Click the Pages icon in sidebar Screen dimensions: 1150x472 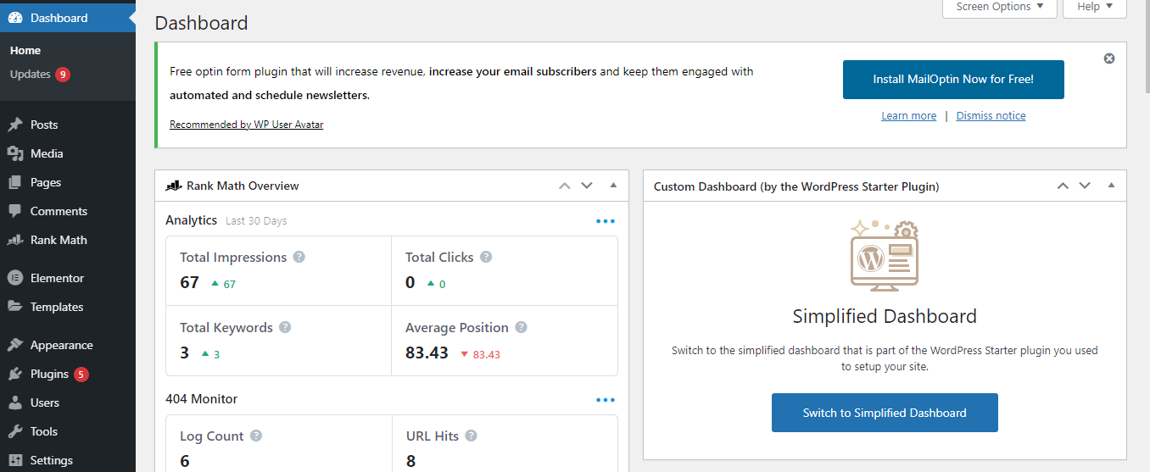15,182
